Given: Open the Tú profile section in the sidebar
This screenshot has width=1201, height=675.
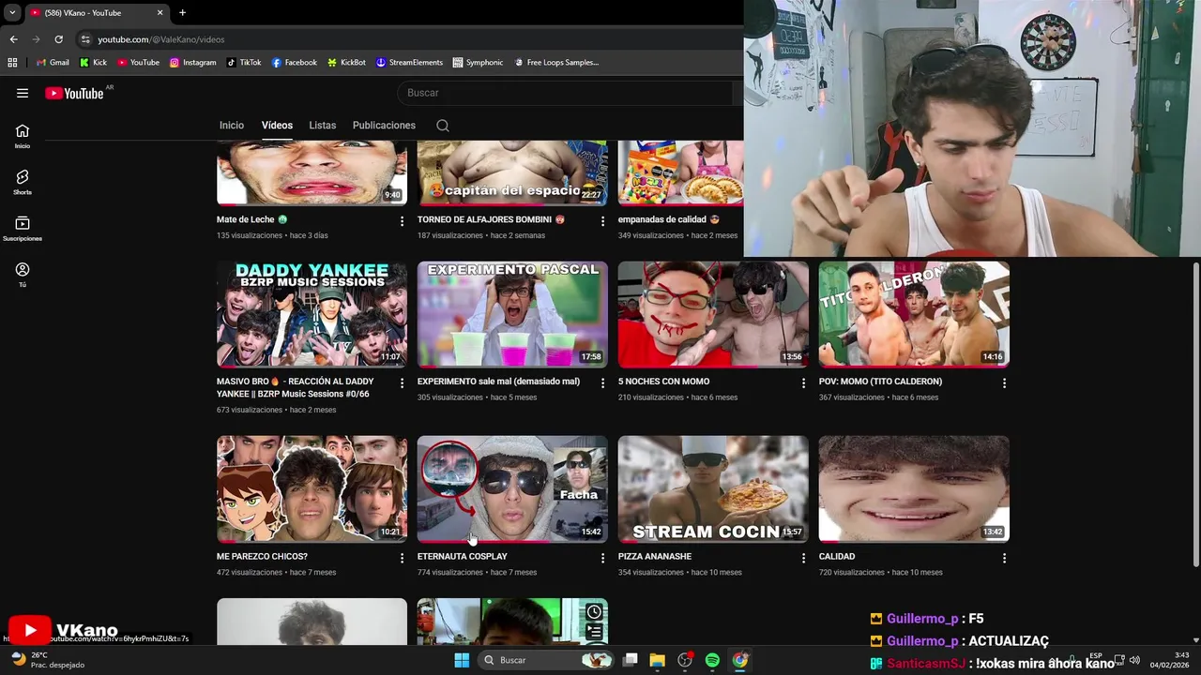Looking at the screenshot, I should click(x=23, y=274).
